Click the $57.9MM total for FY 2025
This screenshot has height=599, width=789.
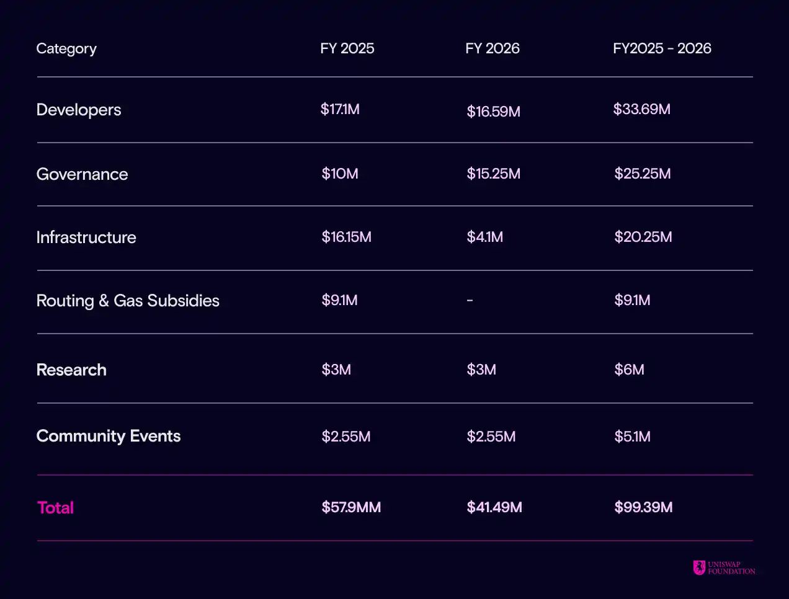pyautogui.click(x=351, y=507)
